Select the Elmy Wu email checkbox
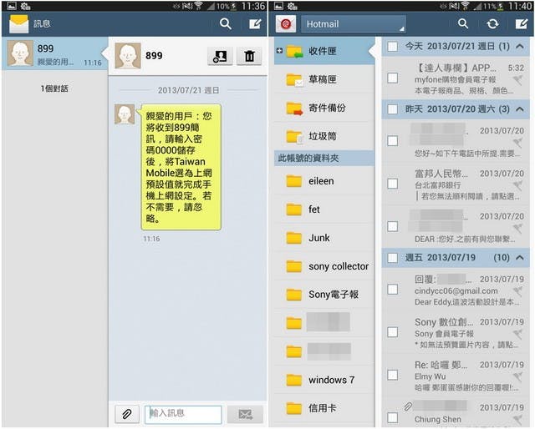Viewport: 535px width, 429px height. point(392,375)
